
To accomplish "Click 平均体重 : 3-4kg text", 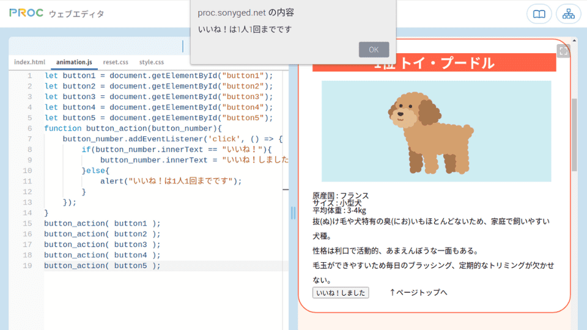I will coord(339,210).
